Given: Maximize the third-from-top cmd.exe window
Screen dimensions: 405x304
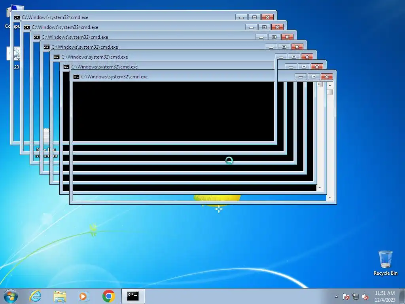Looking at the screenshot, I should click(274, 37).
